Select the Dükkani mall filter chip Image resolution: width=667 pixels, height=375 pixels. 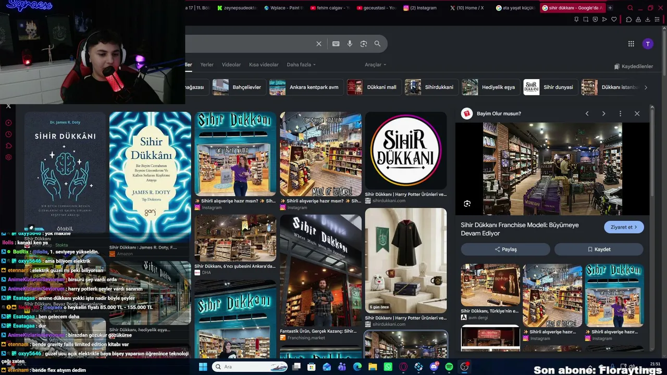coord(375,87)
